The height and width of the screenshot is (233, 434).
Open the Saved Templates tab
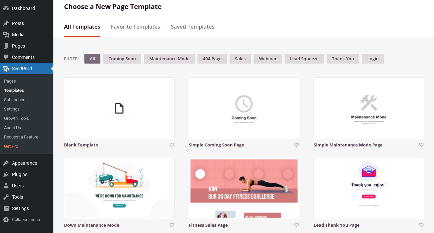coord(192,27)
